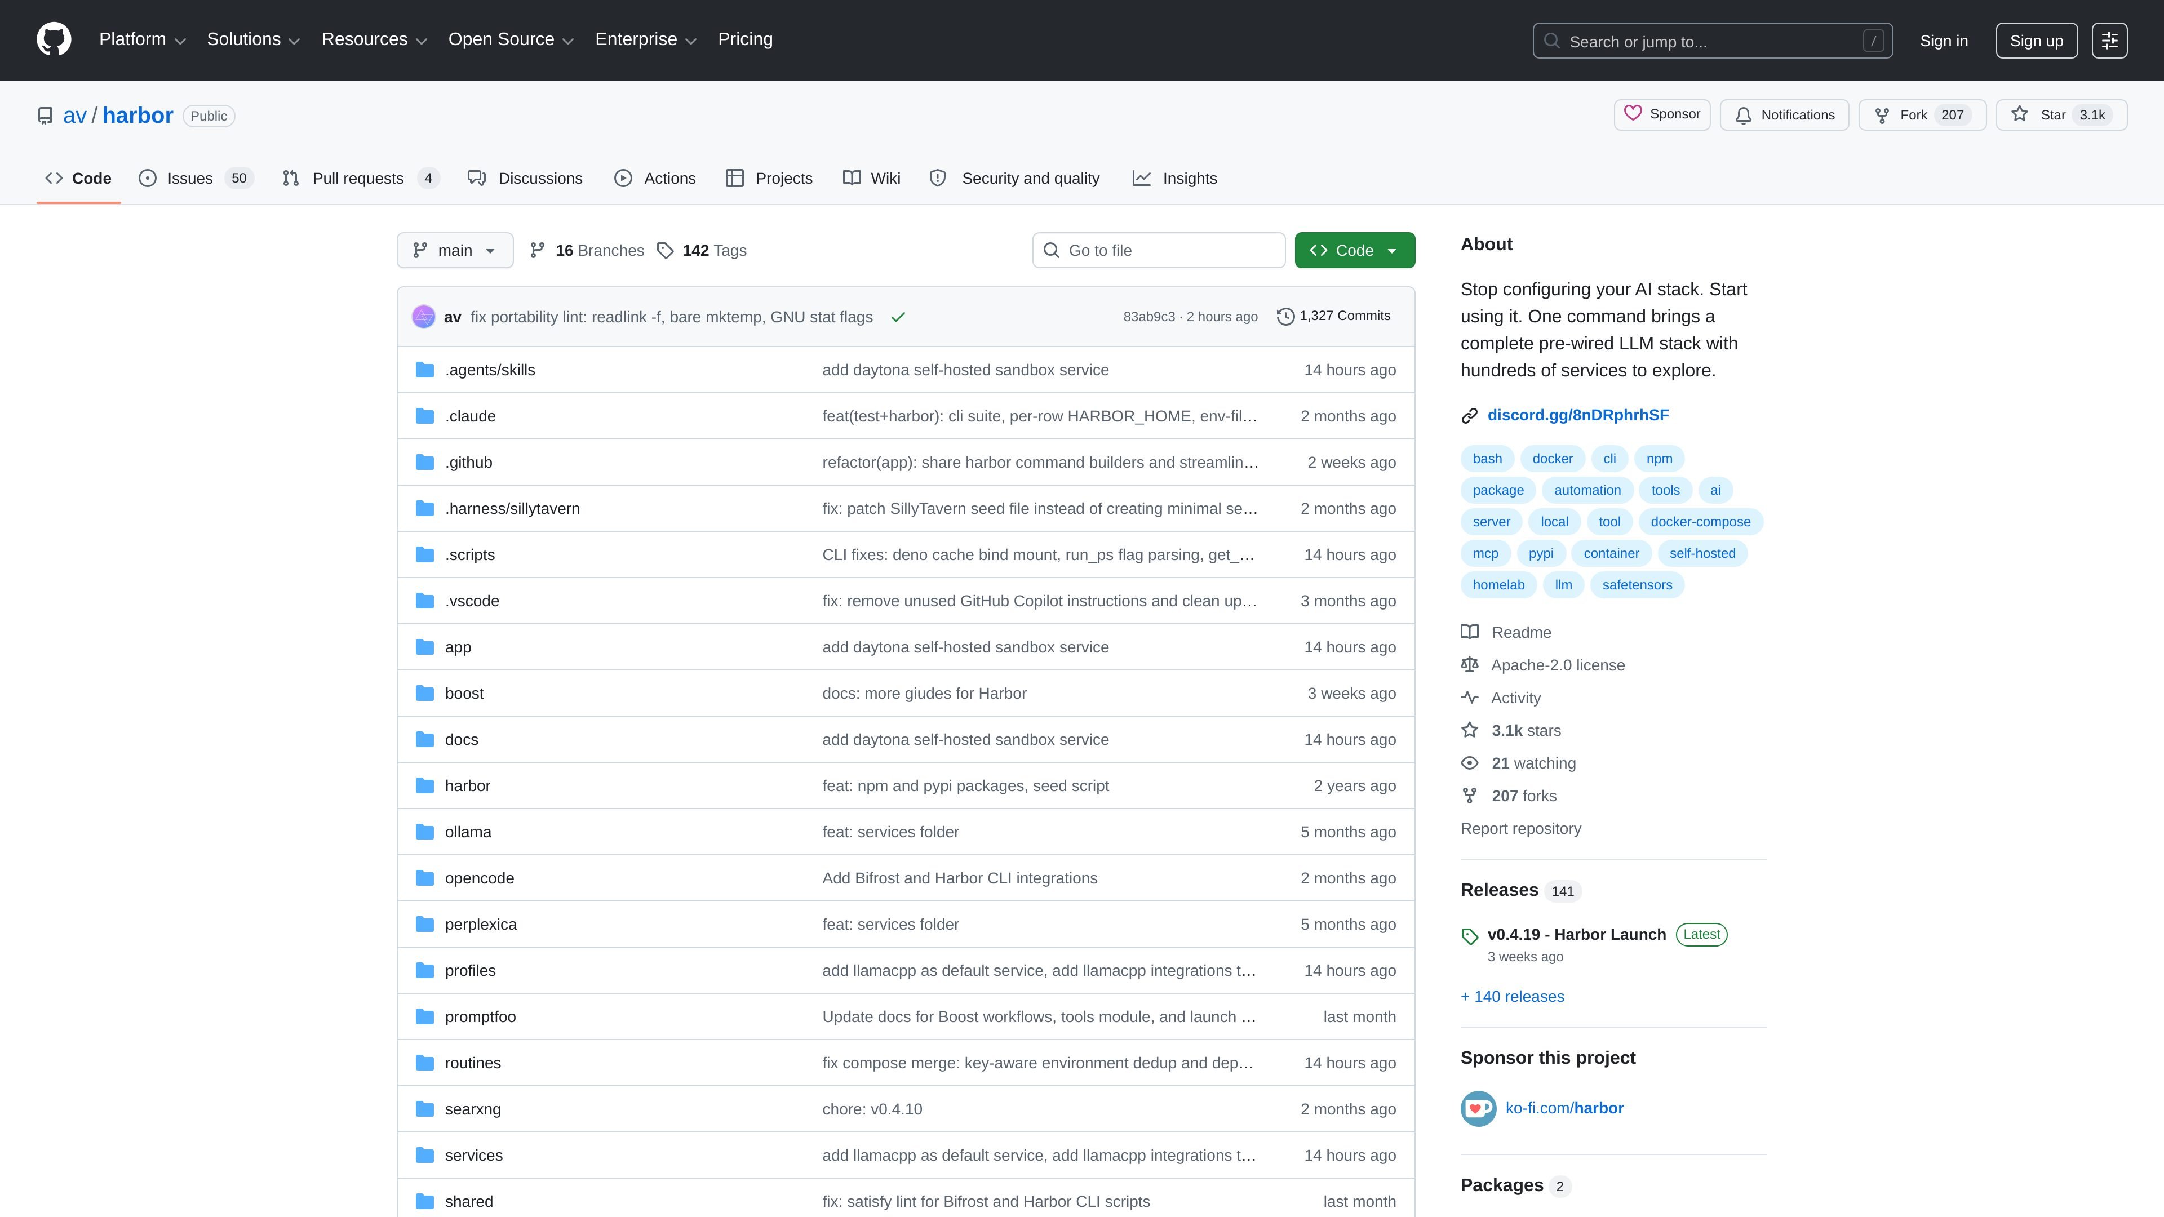Open the Wiki tab
Screen dimensions: 2164x1217
tap(872, 178)
